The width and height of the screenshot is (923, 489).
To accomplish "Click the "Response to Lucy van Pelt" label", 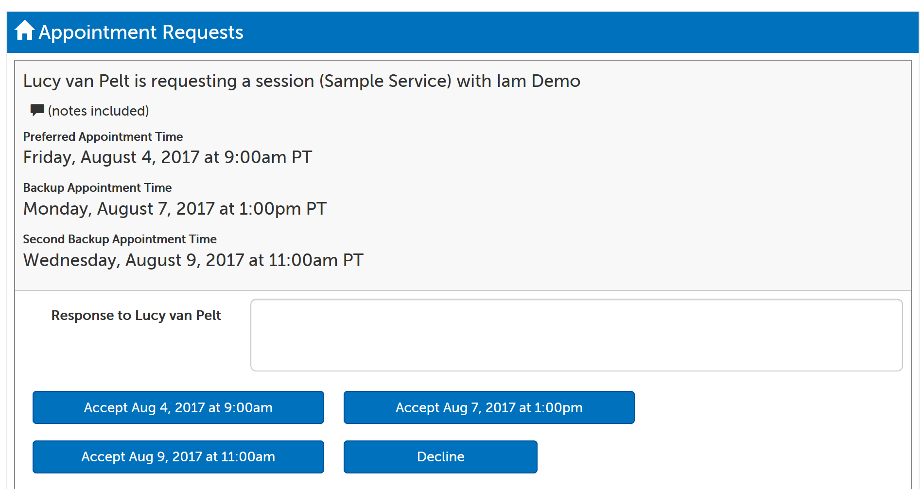I will (136, 316).
